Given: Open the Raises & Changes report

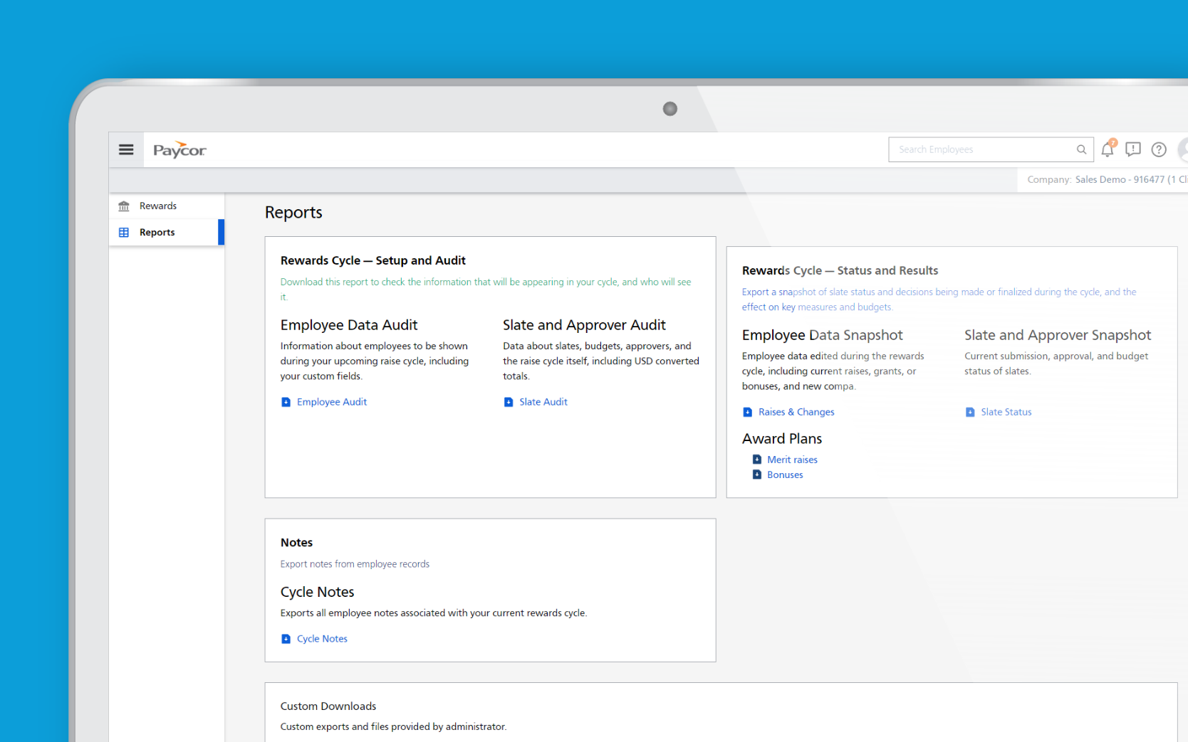Looking at the screenshot, I should click(x=796, y=412).
